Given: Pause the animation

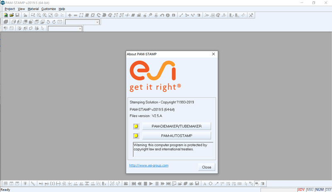Looking at the screenshot, I should coord(157,184).
